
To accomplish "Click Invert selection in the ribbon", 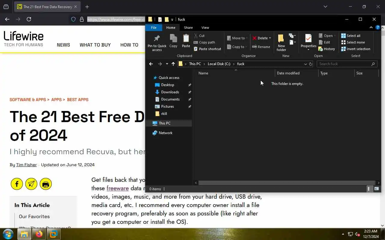I will tap(356, 49).
